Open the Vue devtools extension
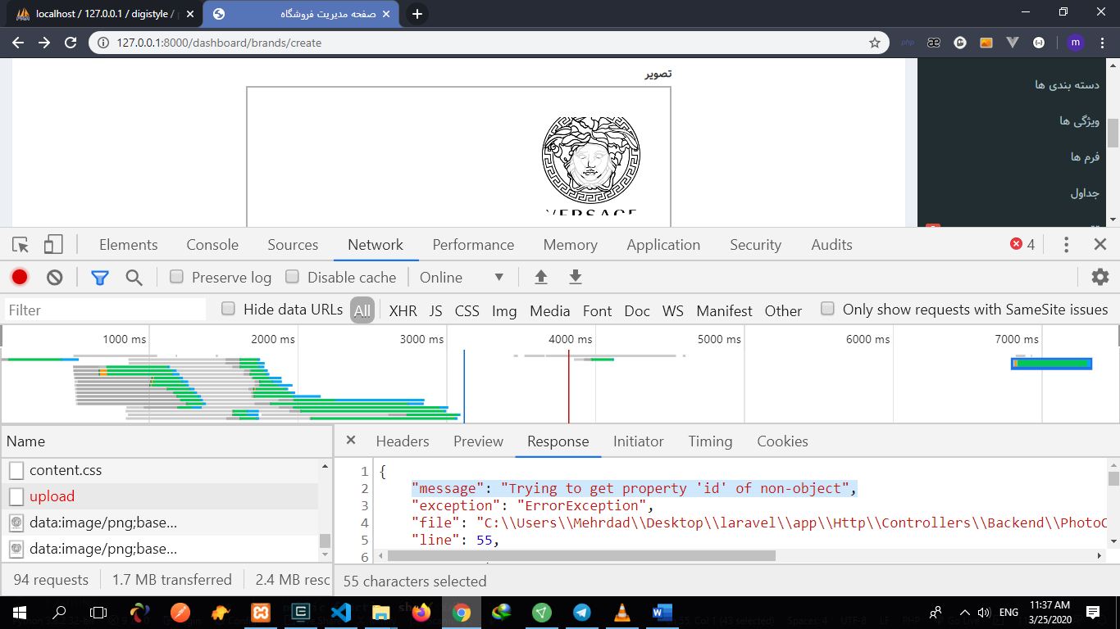Viewport: 1120px width, 629px height. tap(1013, 43)
